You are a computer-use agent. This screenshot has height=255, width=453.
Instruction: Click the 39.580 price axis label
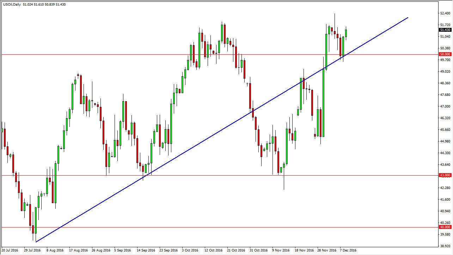[445, 235]
